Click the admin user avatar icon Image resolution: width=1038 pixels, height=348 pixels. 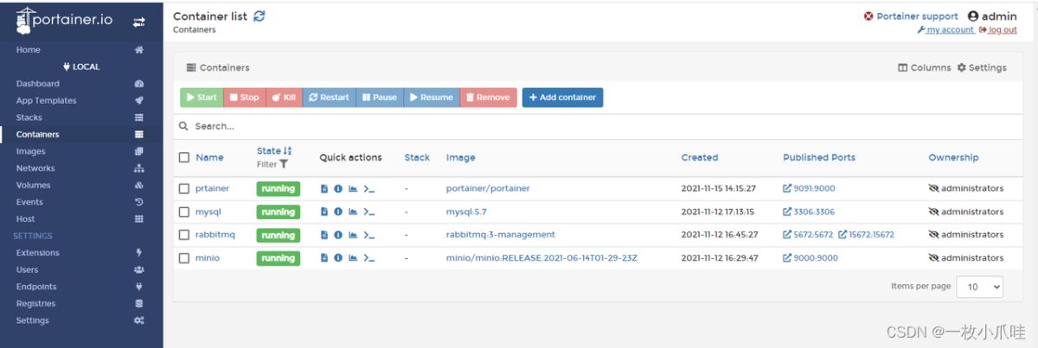click(x=973, y=16)
